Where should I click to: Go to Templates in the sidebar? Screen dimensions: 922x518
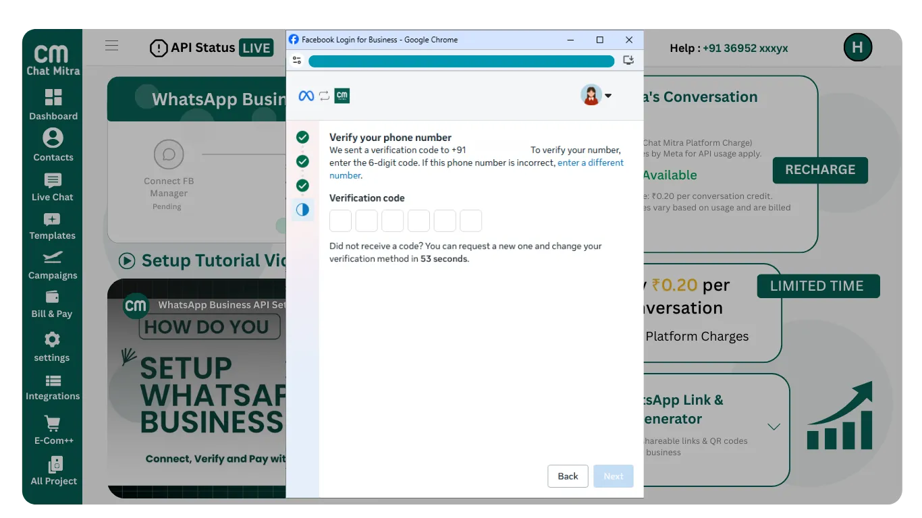click(53, 220)
